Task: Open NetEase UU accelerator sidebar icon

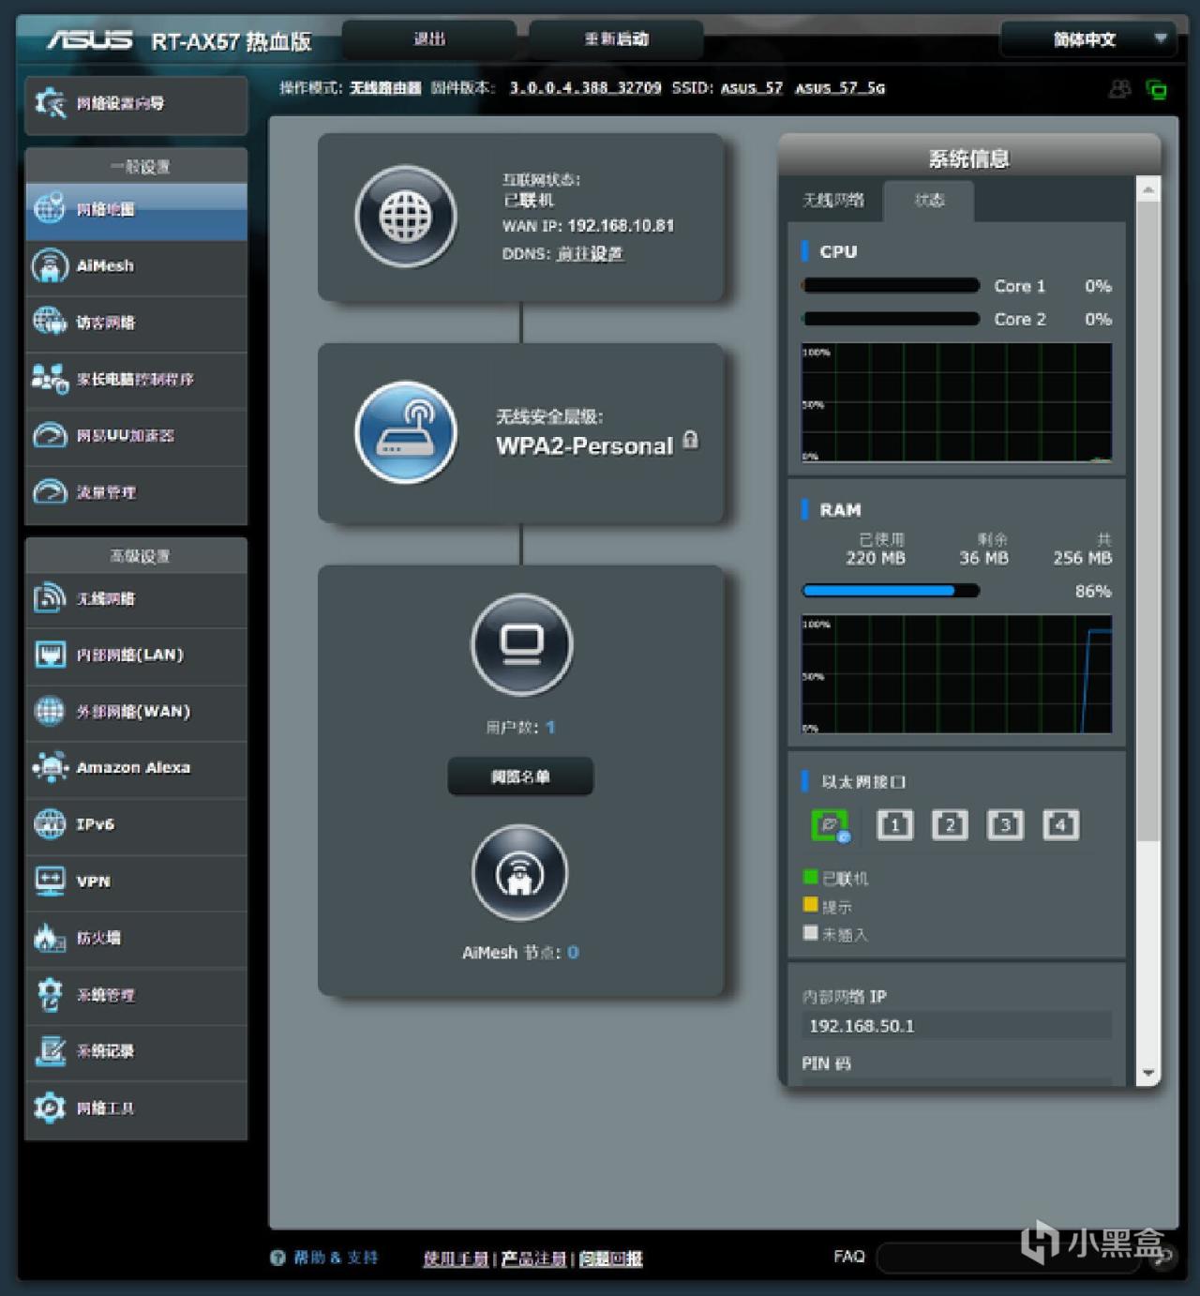Action: (x=50, y=435)
